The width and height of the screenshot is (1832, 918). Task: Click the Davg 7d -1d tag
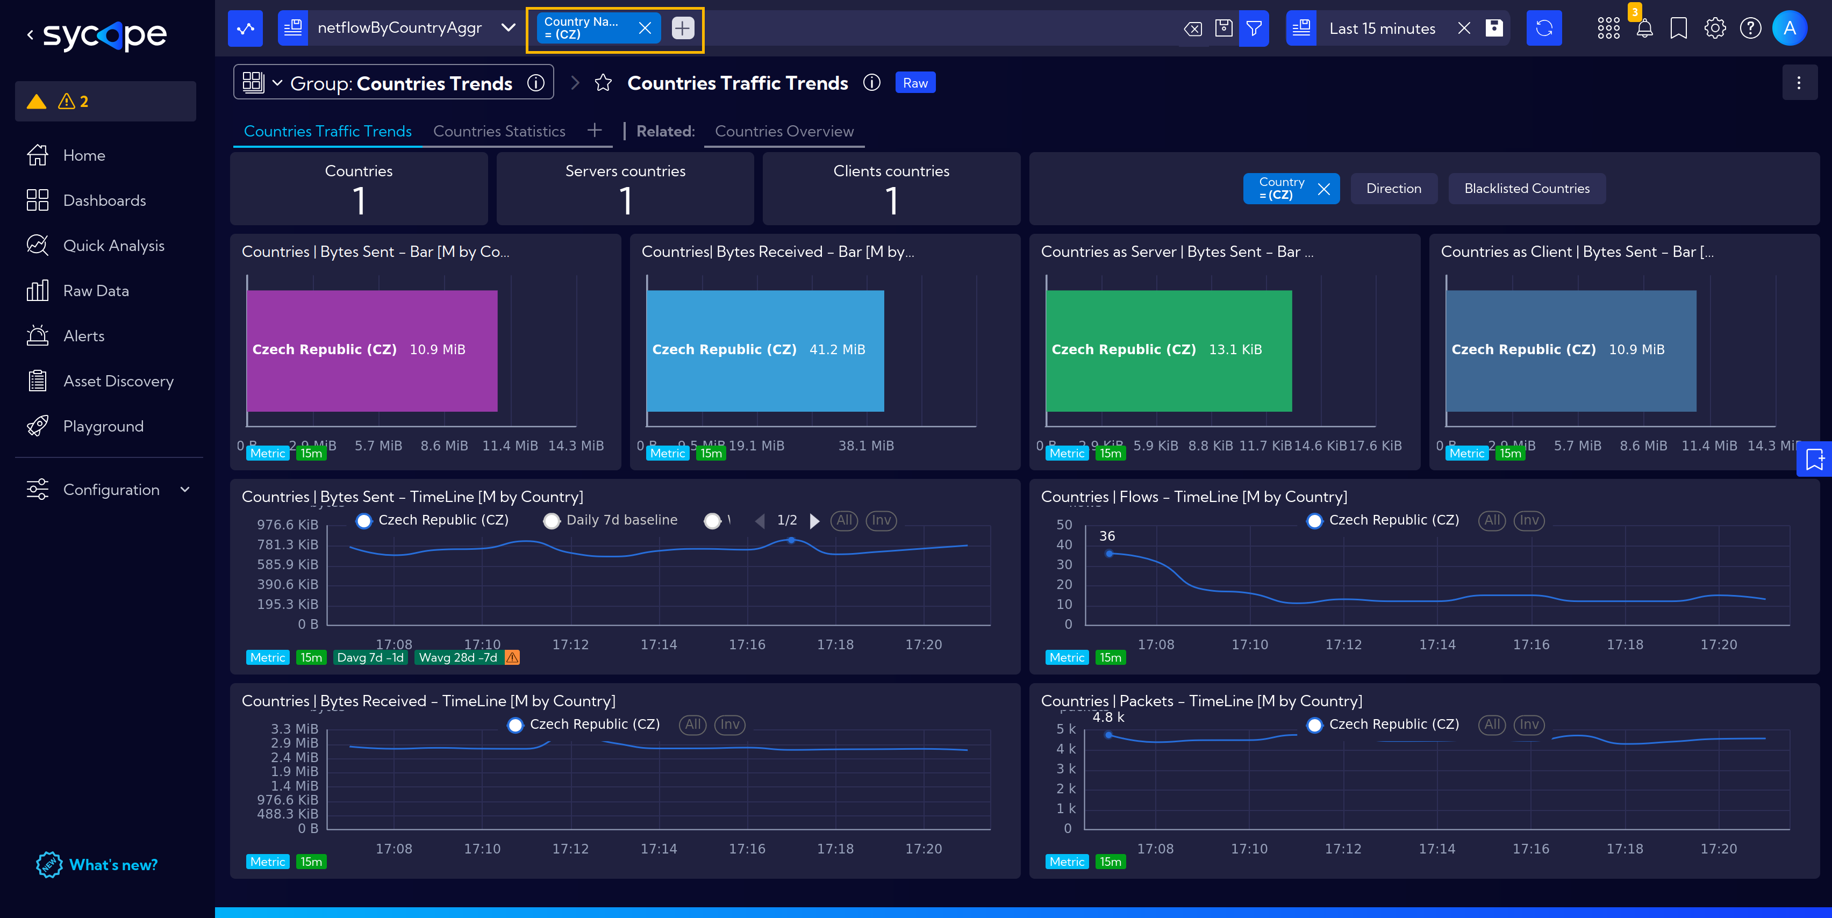(x=370, y=657)
